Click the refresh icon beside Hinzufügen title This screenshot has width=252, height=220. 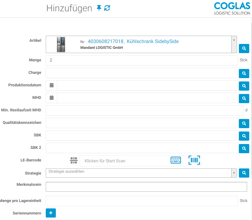coord(107,8)
